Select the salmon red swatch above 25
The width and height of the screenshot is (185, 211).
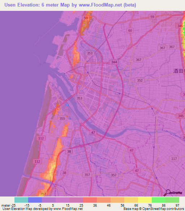click(90, 200)
